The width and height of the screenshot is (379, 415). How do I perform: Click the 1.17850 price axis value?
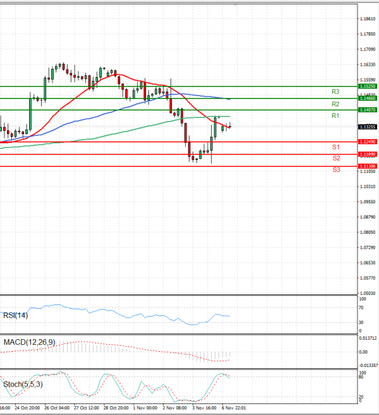368,34
